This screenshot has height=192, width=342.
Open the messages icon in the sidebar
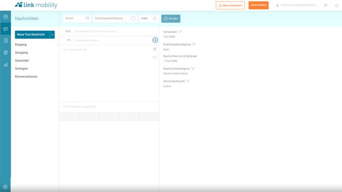tap(6, 29)
